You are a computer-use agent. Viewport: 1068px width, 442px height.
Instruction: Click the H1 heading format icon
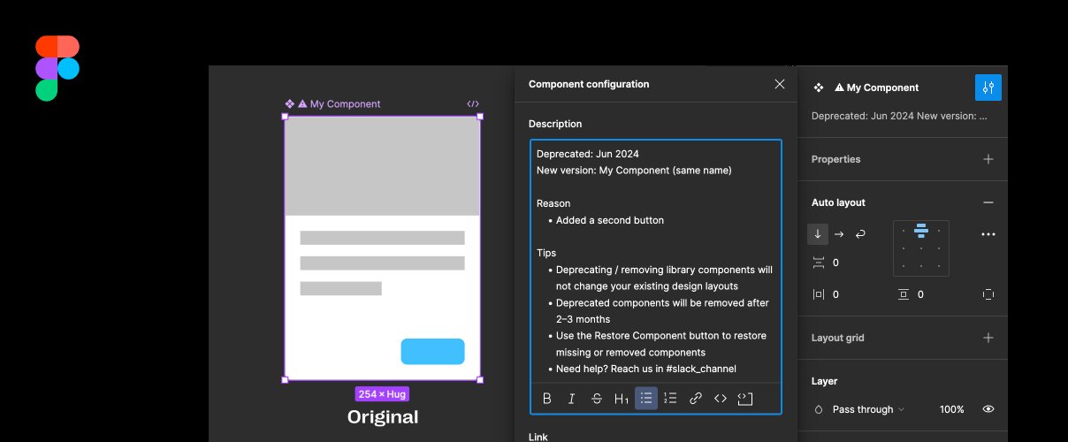click(x=622, y=399)
